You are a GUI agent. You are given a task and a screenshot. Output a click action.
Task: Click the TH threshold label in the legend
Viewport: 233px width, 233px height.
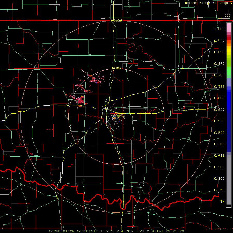point(222,202)
